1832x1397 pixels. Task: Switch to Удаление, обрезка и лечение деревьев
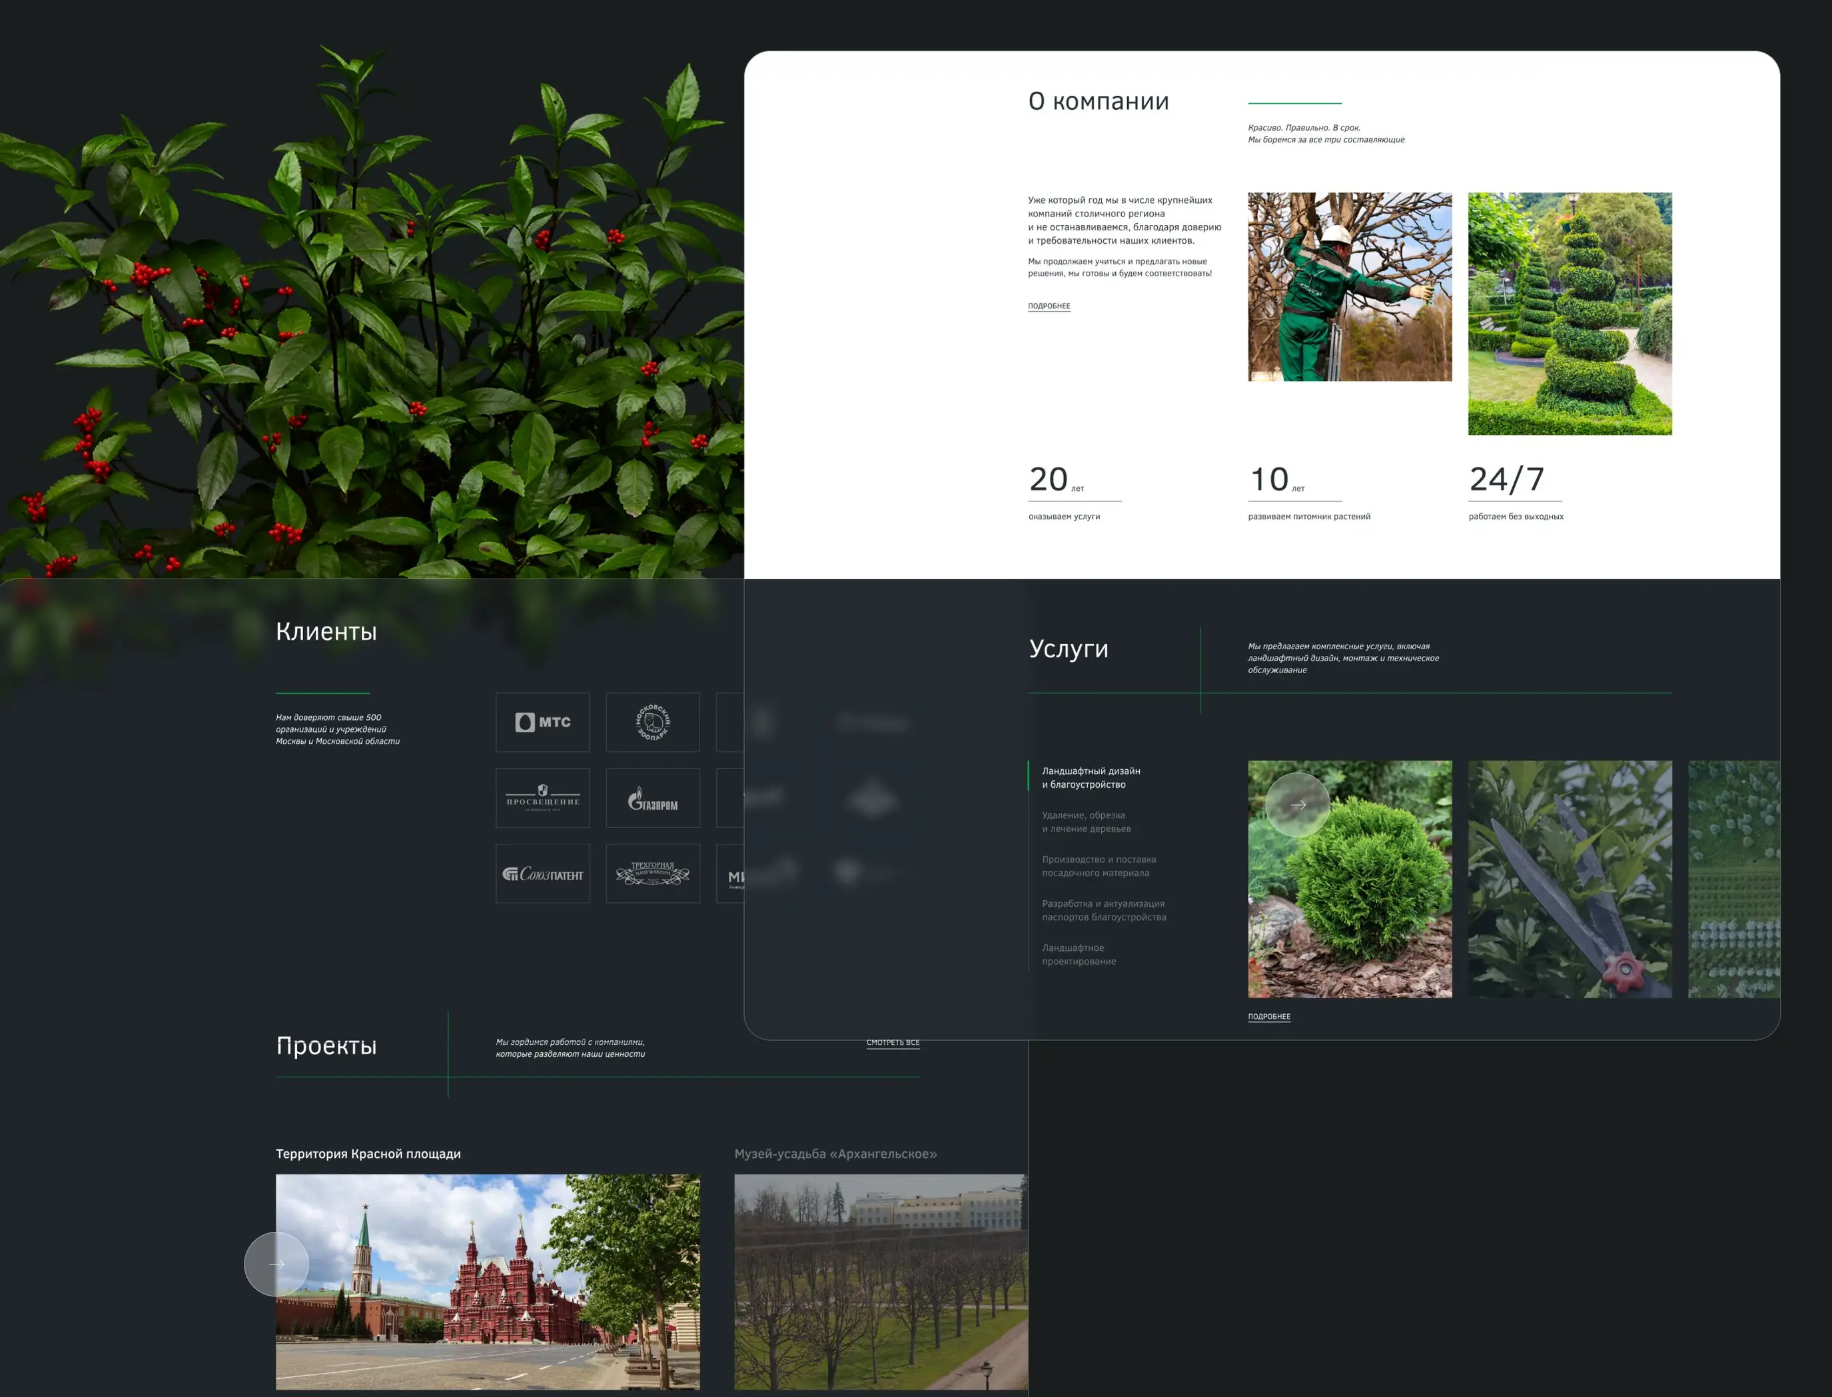1086,822
